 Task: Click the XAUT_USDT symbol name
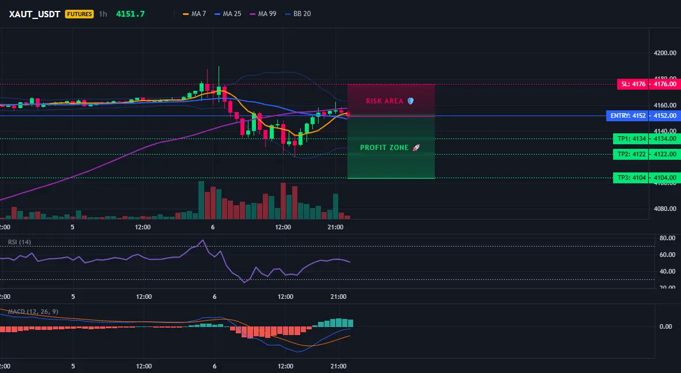point(35,14)
